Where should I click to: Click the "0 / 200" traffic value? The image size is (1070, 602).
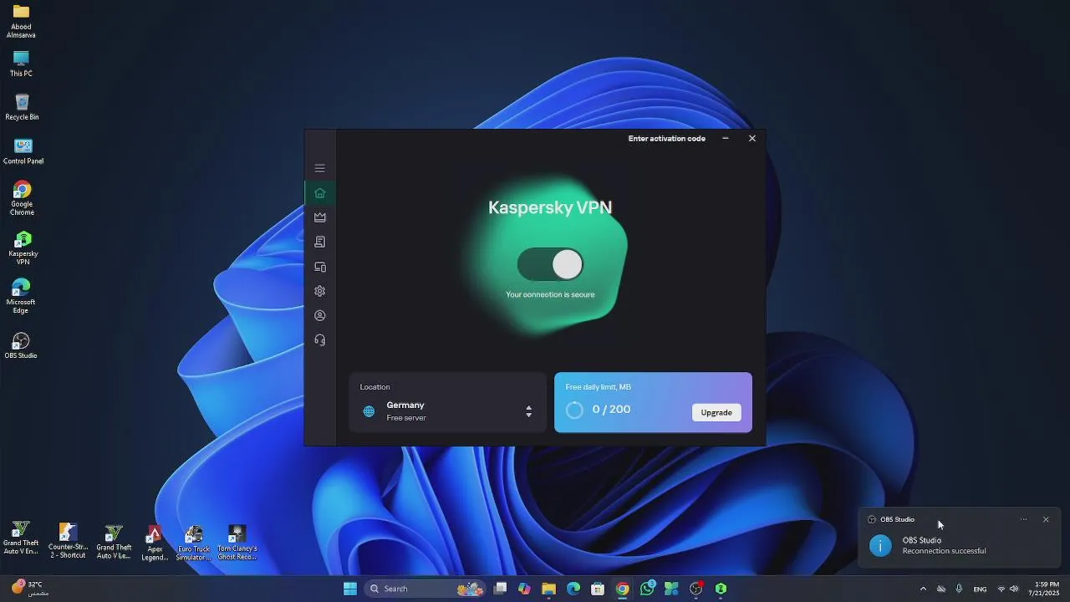point(611,409)
